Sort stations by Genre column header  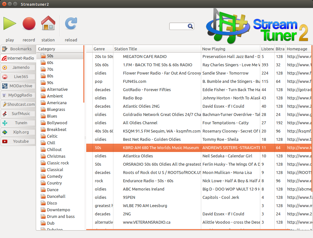pyautogui.click(x=99, y=49)
